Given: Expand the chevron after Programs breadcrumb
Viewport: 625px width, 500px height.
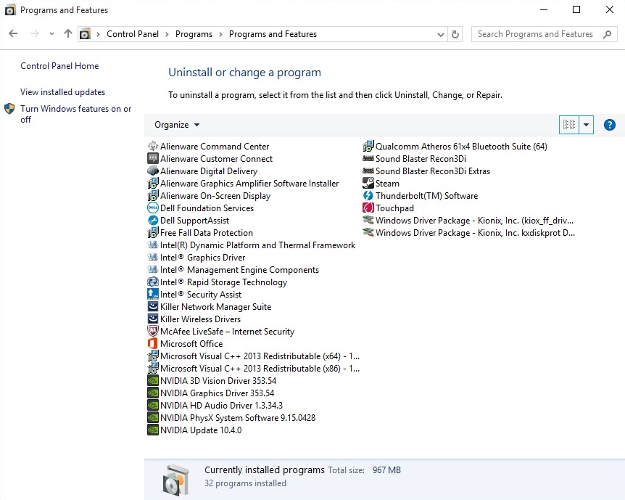Looking at the screenshot, I should coord(220,34).
